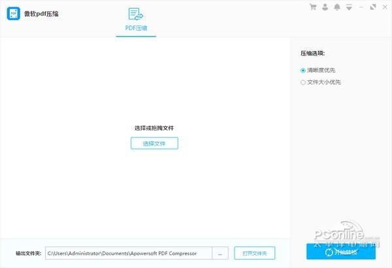
Task: Select 清晰度优先 compression option
Action: coord(318,71)
